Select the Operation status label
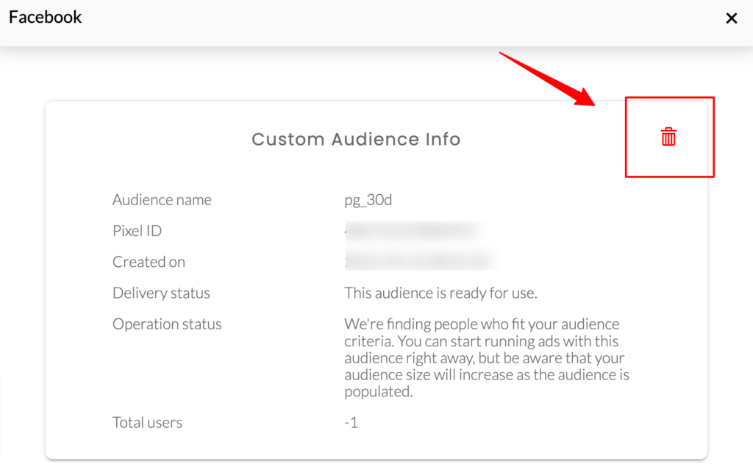The width and height of the screenshot is (753, 475). (167, 324)
